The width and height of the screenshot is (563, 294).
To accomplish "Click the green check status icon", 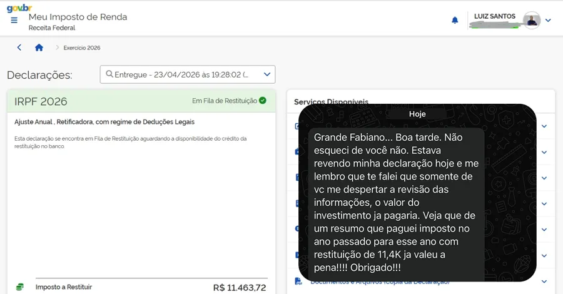I will 263,101.
